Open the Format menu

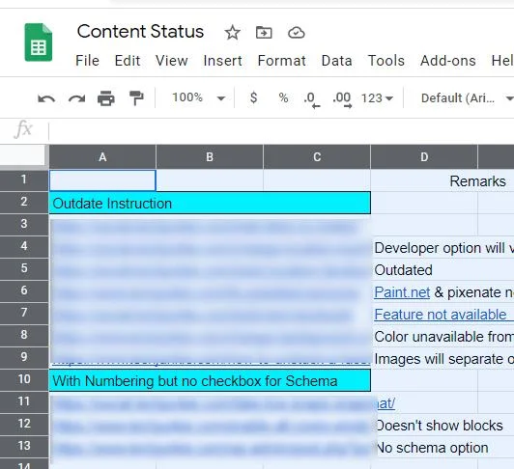pyautogui.click(x=281, y=61)
